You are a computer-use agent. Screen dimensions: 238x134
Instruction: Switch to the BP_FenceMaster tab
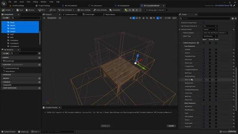(71, 6)
